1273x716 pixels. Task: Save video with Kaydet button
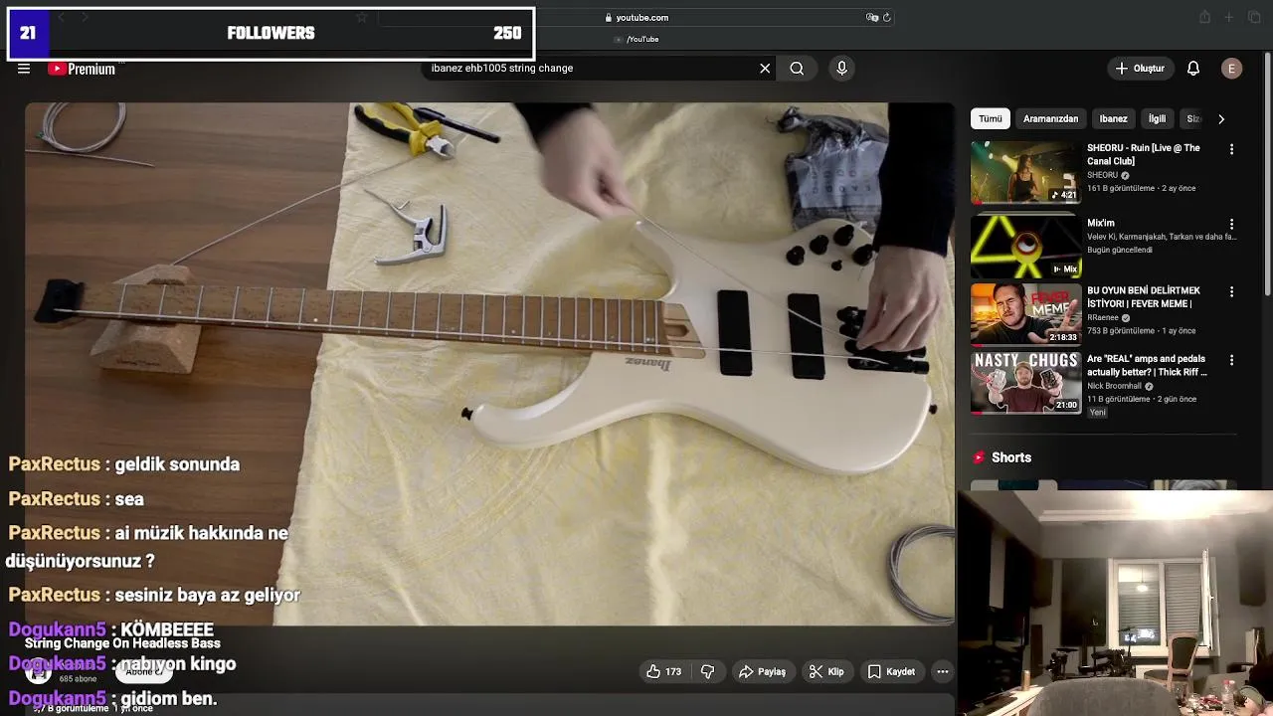[891, 671]
